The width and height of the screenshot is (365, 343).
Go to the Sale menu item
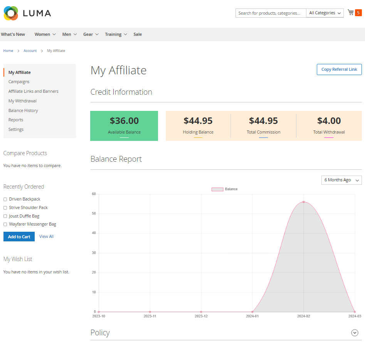coord(138,34)
